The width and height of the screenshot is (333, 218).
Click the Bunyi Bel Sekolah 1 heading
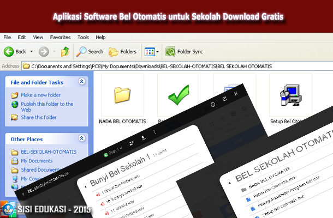click(x=120, y=170)
